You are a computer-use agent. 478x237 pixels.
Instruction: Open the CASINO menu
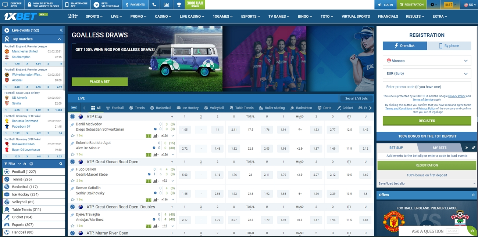tap(163, 17)
